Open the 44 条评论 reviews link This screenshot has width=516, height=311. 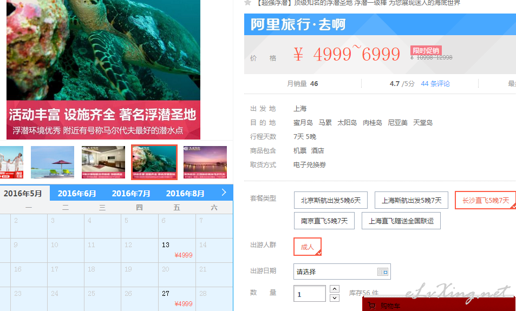point(435,83)
